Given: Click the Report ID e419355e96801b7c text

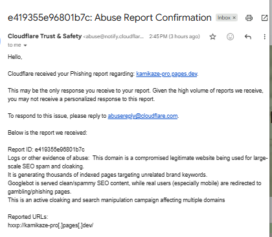Looking at the screenshot, I should (46, 150).
